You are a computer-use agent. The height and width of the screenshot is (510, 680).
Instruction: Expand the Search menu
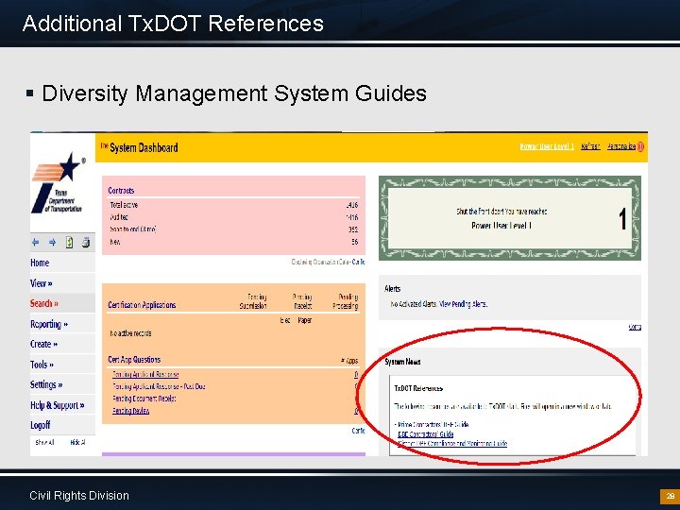[44, 303]
